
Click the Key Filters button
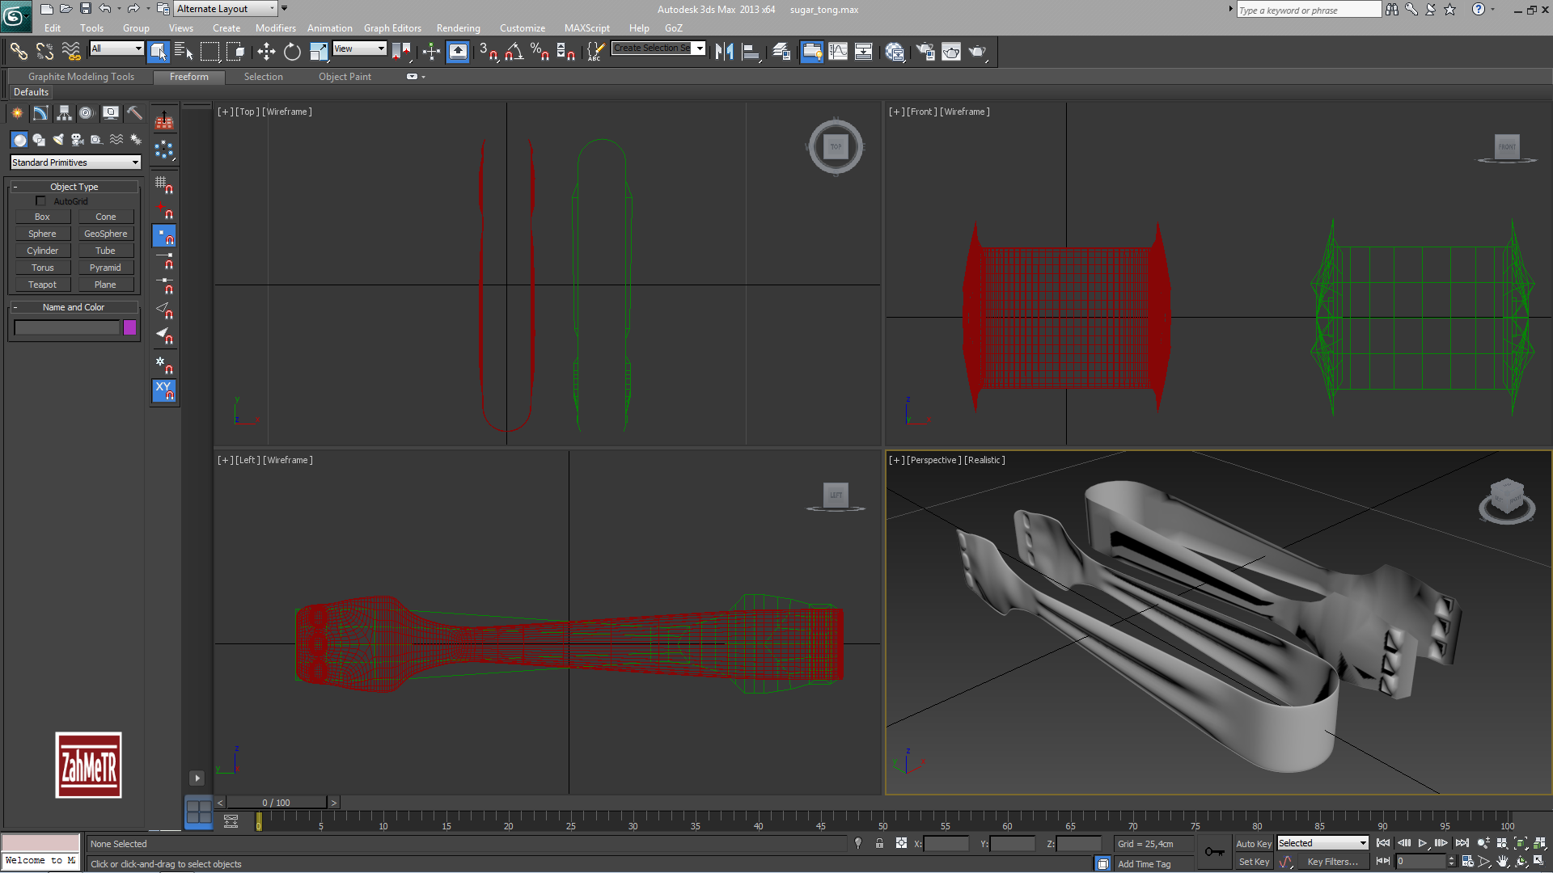[1332, 862]
